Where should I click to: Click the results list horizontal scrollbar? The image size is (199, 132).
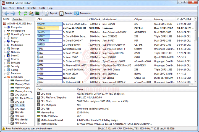coord(114,84)
